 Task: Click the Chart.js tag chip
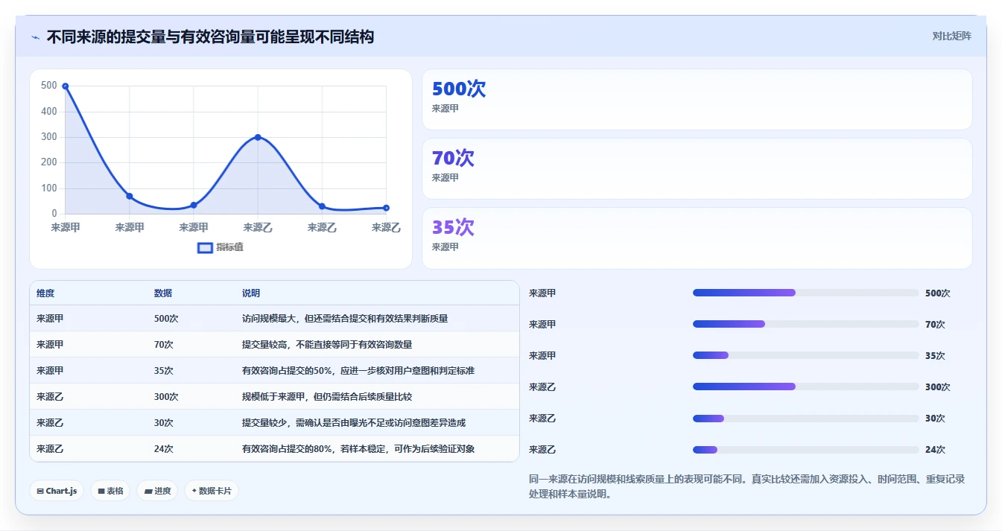(57, 491)
